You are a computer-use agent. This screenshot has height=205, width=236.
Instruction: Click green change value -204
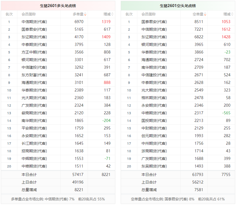point(106,121)
